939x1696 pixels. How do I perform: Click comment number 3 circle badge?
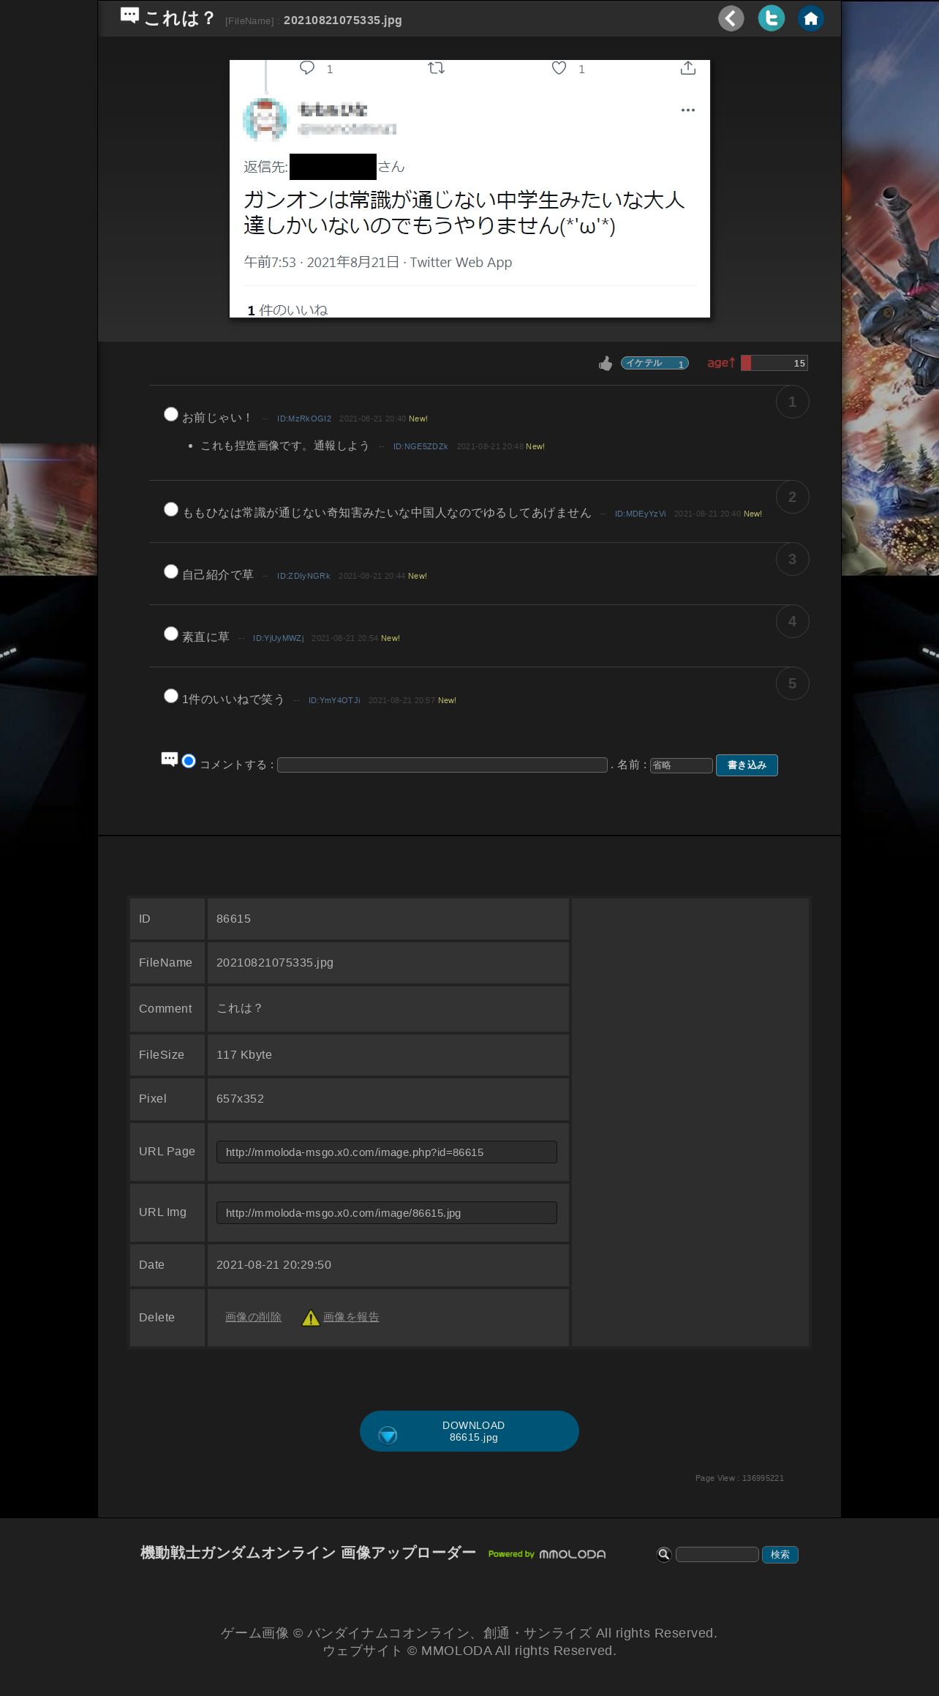(x=792, y=559)
